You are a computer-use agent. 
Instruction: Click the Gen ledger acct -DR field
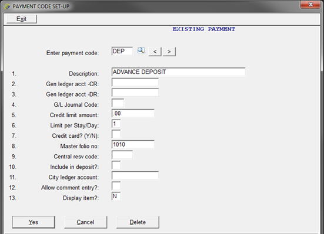[135, 93]
